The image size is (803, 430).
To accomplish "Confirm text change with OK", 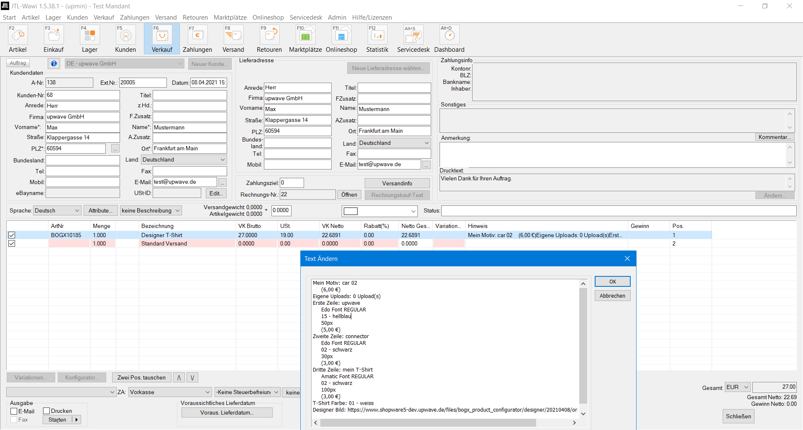I will pyautogui.click(x=612, y=281).
